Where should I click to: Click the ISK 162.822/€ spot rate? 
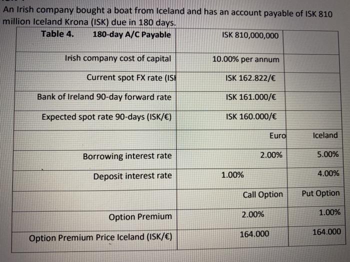tap(250, 78)
